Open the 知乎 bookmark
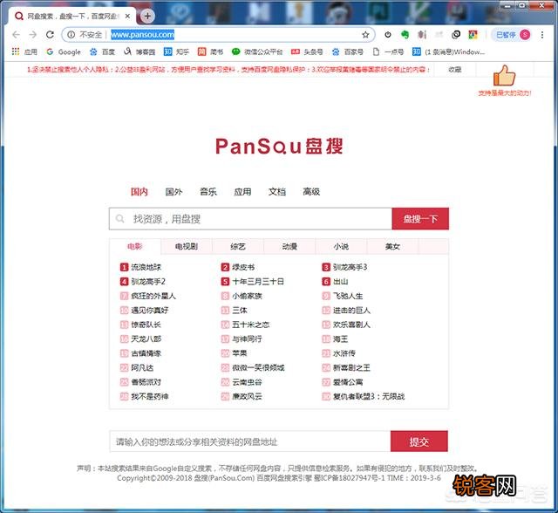Viewport: 558px width, 513px height. pyautogui.click(x=176, y=52)
